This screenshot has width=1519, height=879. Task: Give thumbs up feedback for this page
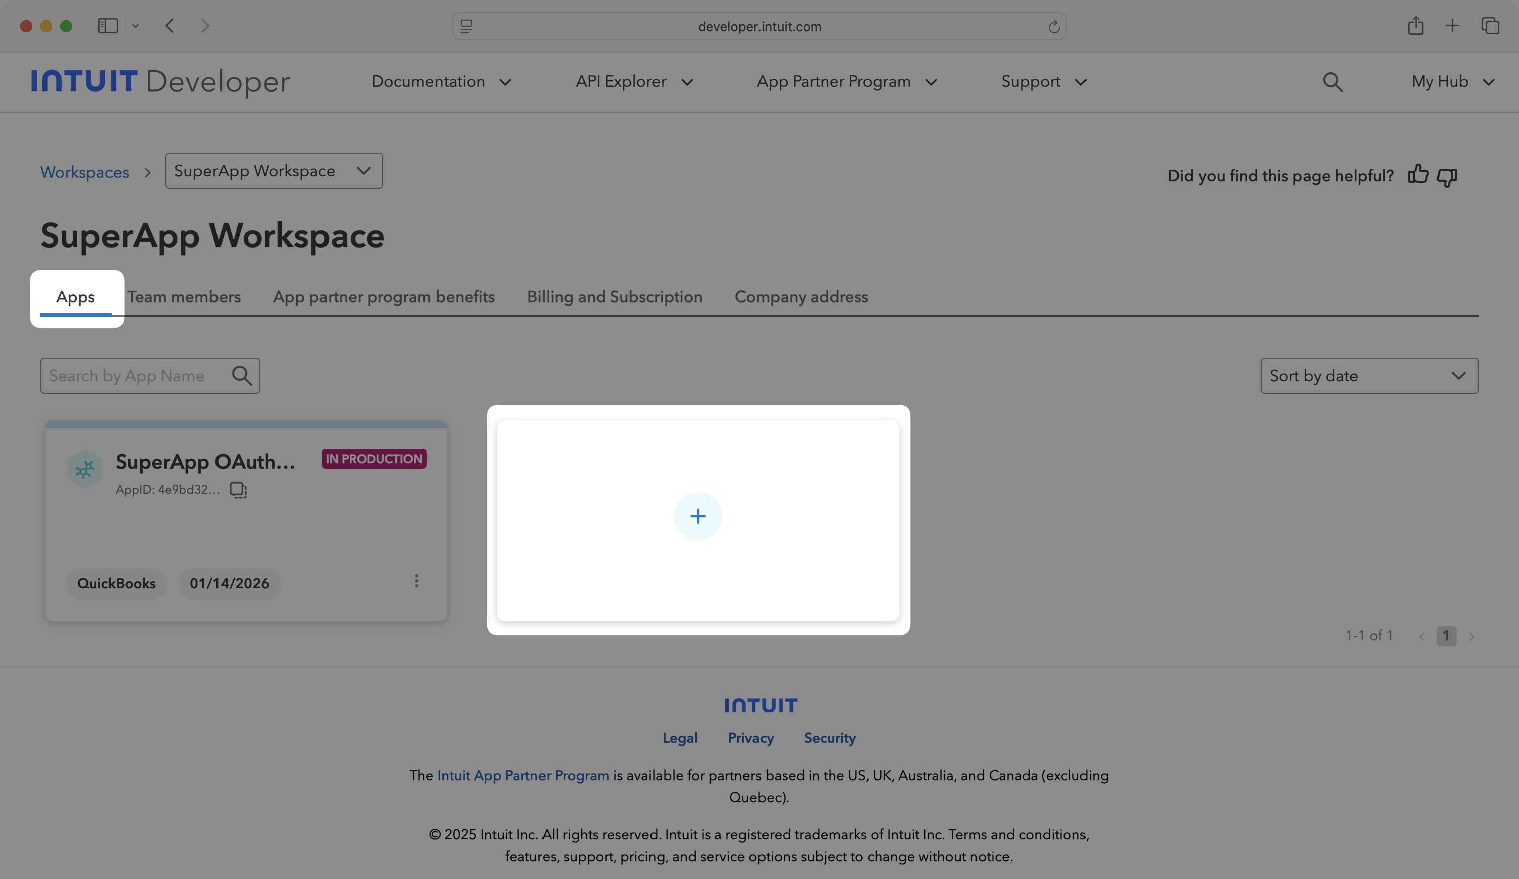click(1419, 175)
